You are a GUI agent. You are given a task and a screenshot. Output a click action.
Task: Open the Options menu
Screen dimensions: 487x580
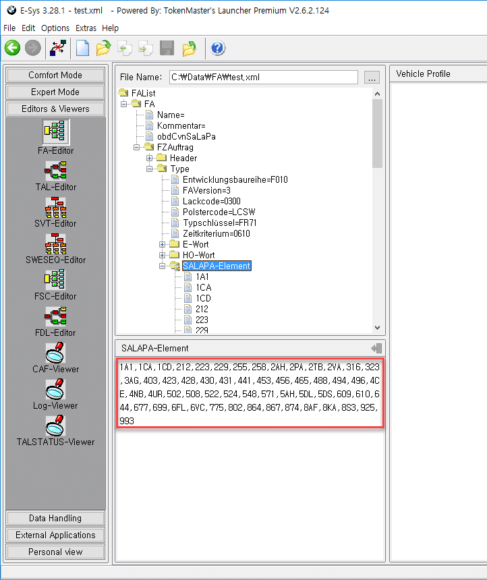point(55,28)
